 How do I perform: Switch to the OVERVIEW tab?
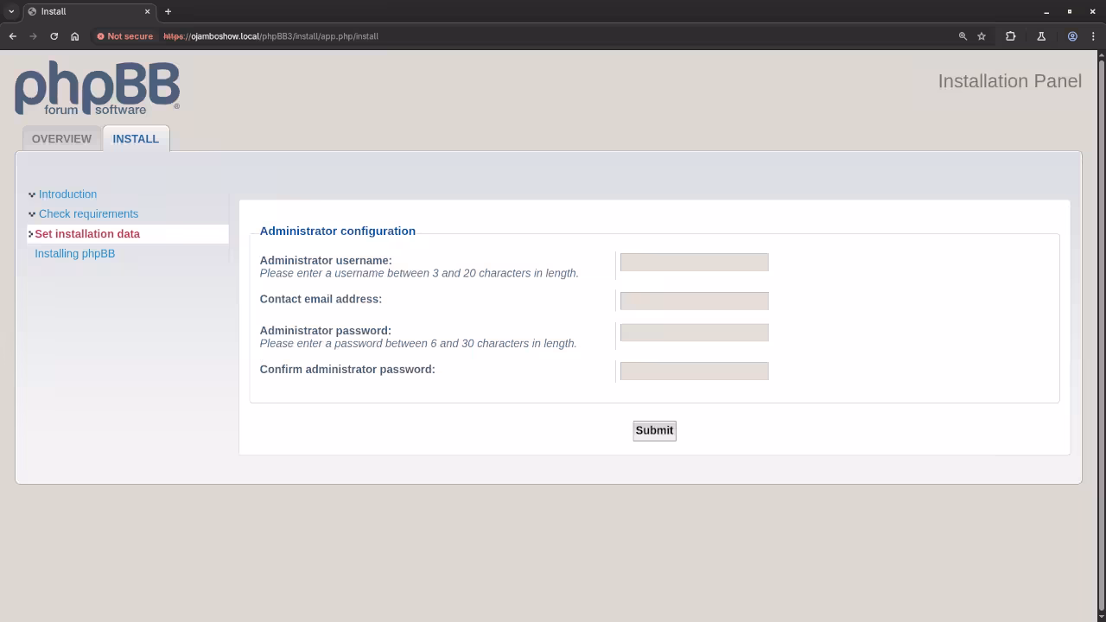pyautogui.click(x=61, y=138)
